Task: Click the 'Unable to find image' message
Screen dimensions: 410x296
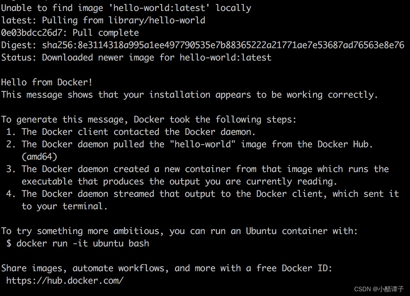Action: [126, 8]
